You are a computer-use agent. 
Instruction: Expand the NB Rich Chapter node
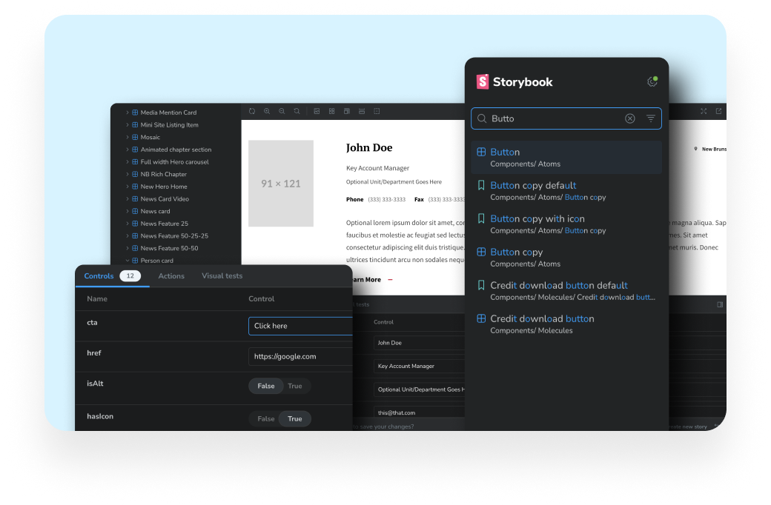point(128,174)
